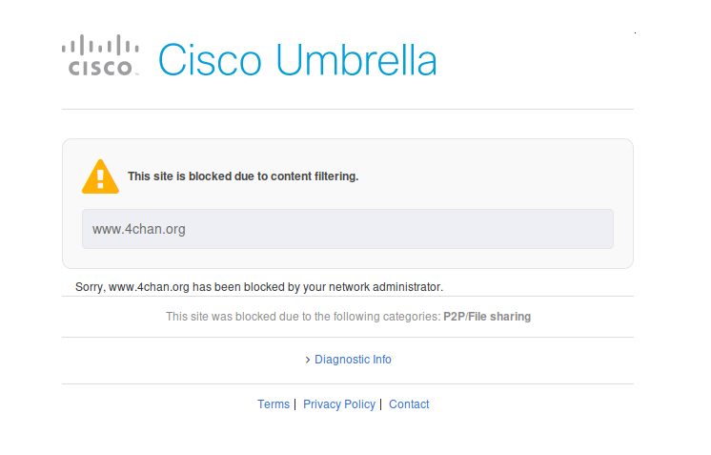Click the Cisco bars logo
Image resolution: width=711 pixels, height=455 pixels.
click(100, 54)
